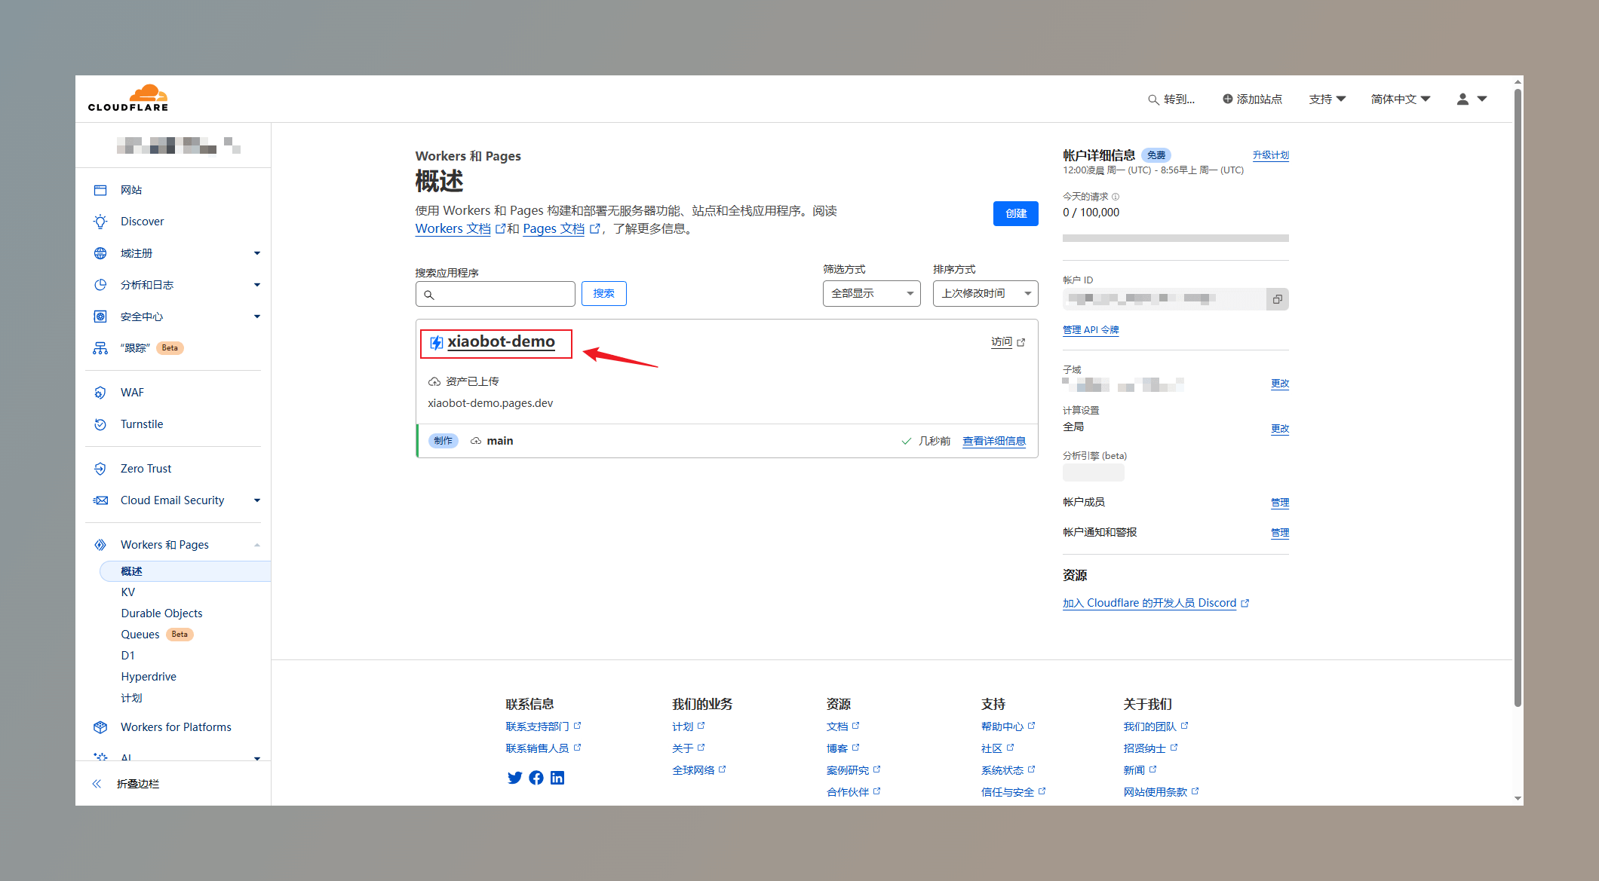Click the 制作 environment badge

[443, 441]
